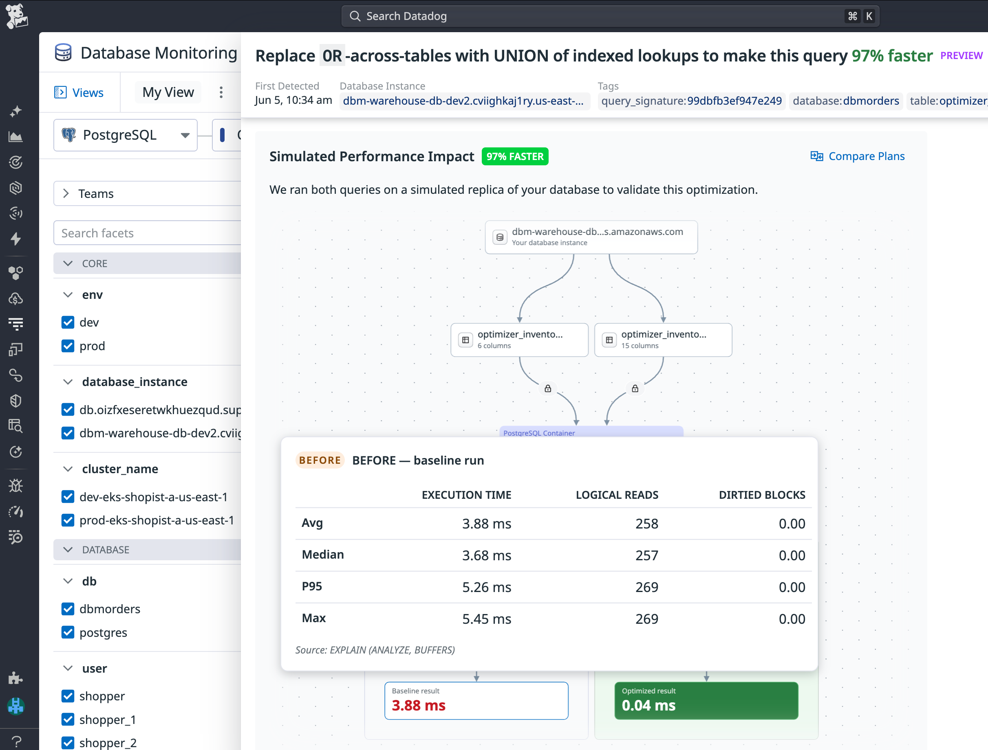Open the circular target monitors sidebar icon

[x=16, y=162]
